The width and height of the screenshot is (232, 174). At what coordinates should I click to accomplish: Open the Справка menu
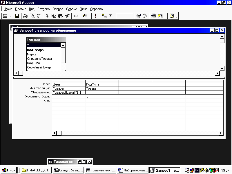[97, 9]
